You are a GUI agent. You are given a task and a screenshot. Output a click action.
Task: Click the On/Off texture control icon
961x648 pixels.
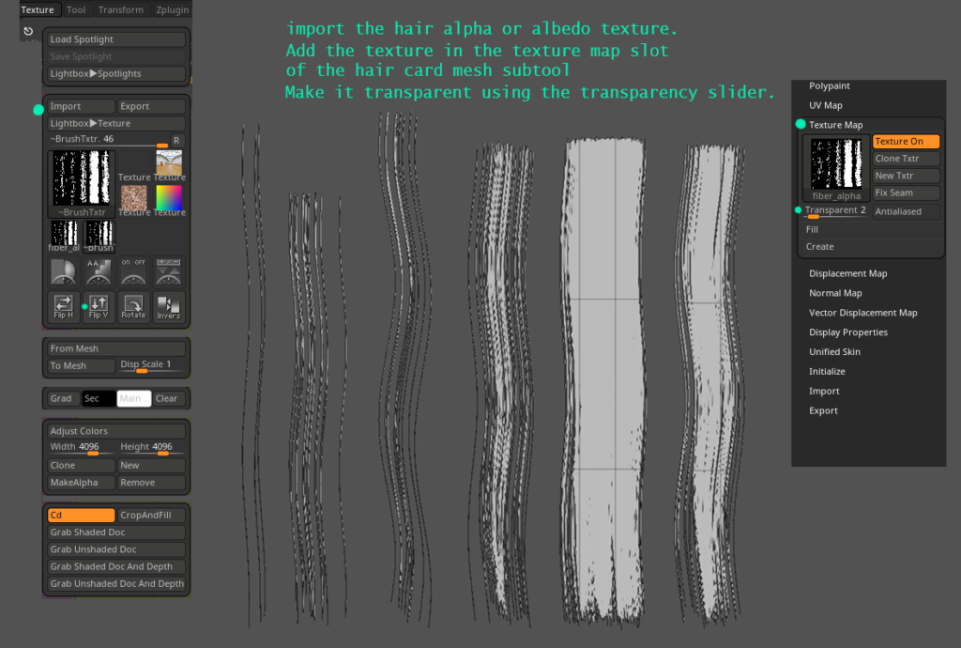click(x=132, y=271)
